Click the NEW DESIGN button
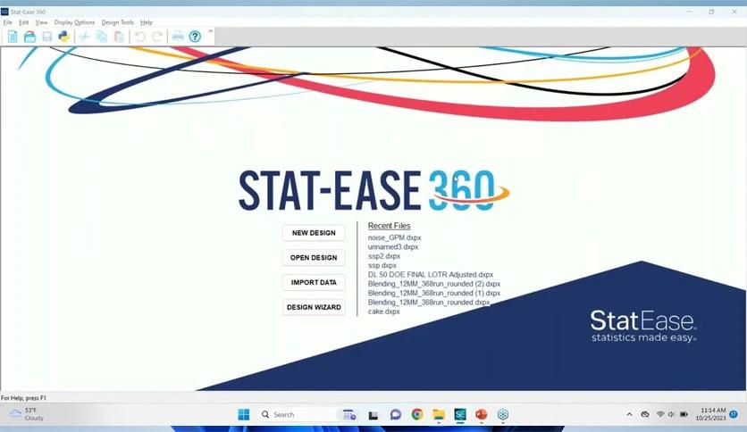Image resolution: width=747 pixels, height=432 pixels. pos(314,233)
